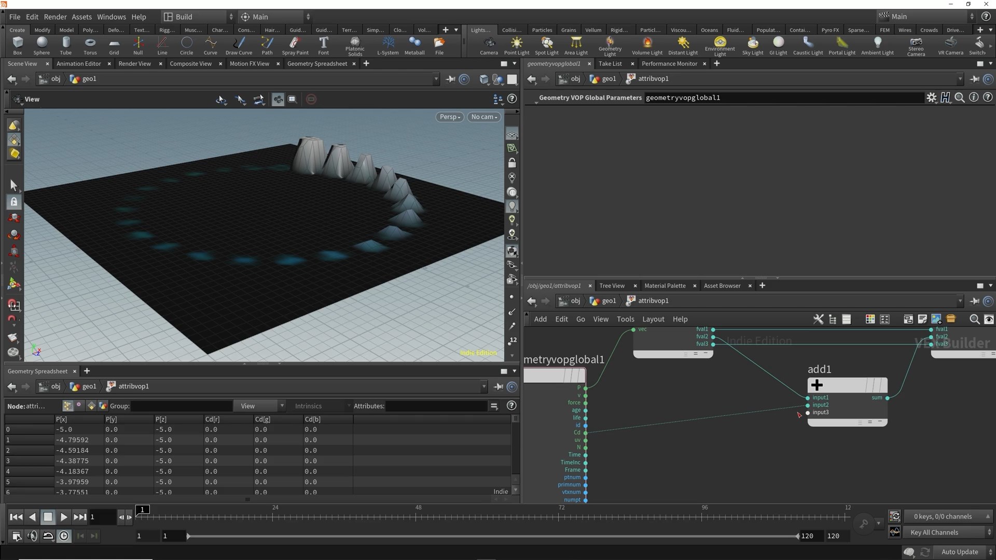
Task: Add an Environment Light
Action: tap(720, 46)
